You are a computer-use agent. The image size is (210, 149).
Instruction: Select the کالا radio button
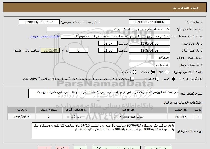point(167,72)
